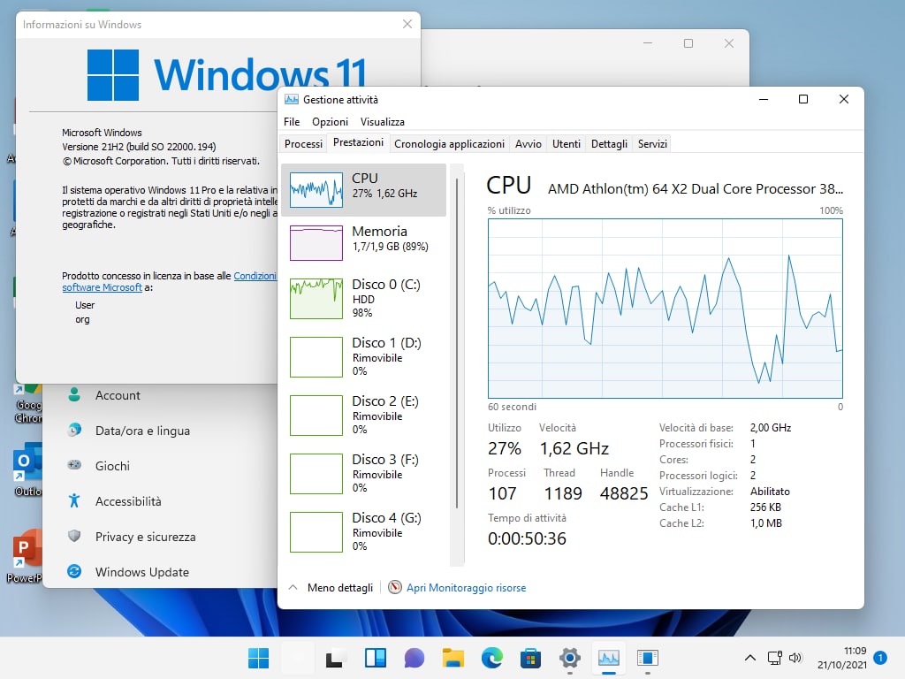Image resolution: width=905 pixels, height=679 pixels.
Task: Click the Data/ora e lingua globe icon
Action: (x=74, y=431)
